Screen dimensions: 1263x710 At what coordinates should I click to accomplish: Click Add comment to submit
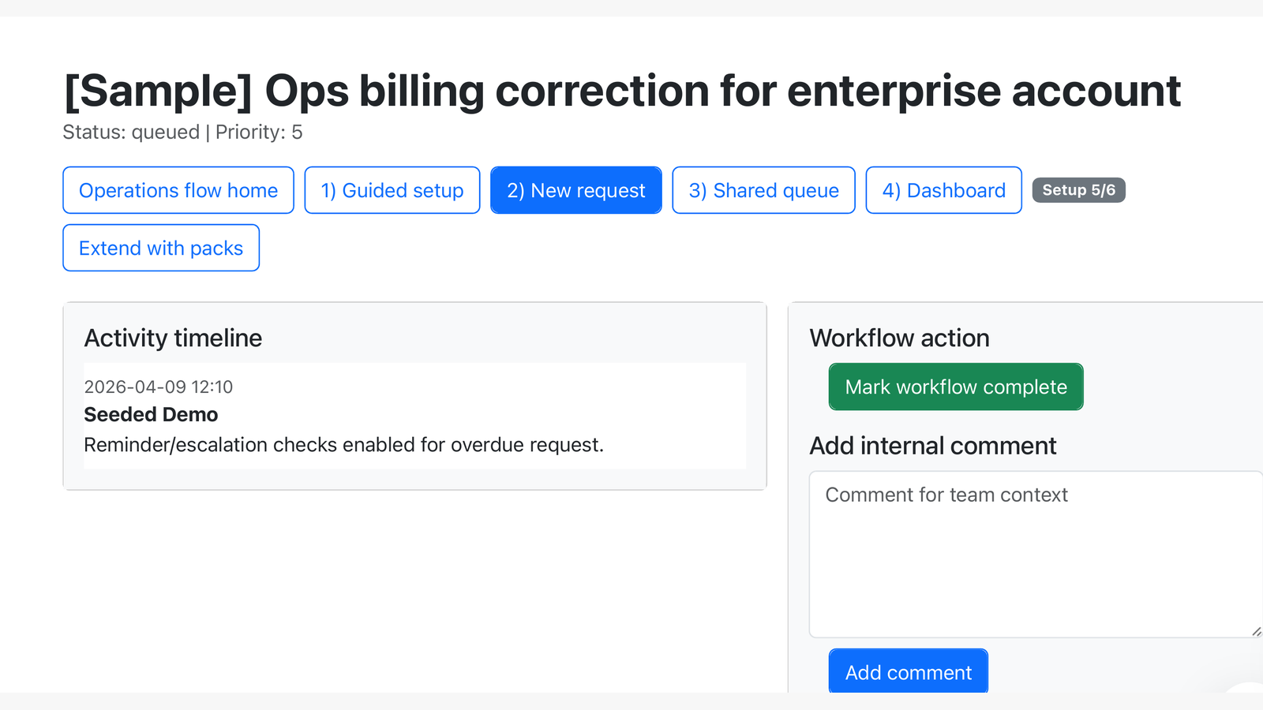coord(908,671)
